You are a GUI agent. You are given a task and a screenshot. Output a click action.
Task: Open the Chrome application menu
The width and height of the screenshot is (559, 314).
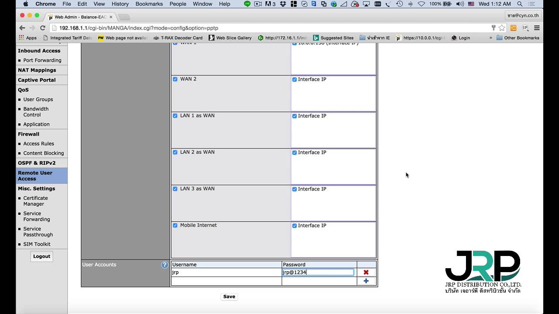45,4
